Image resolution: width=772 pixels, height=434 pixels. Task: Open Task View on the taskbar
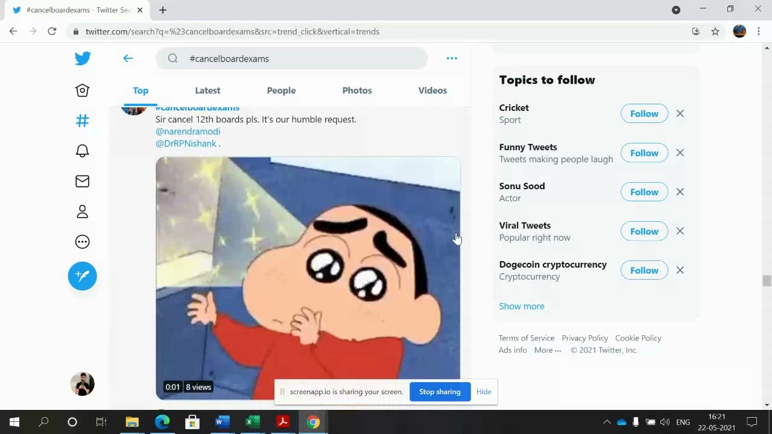click(101, 422)
